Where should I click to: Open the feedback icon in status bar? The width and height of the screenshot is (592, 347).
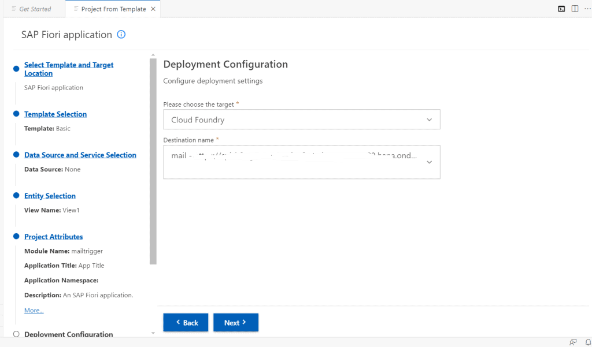pyautogui.click(x=573, y=342)
